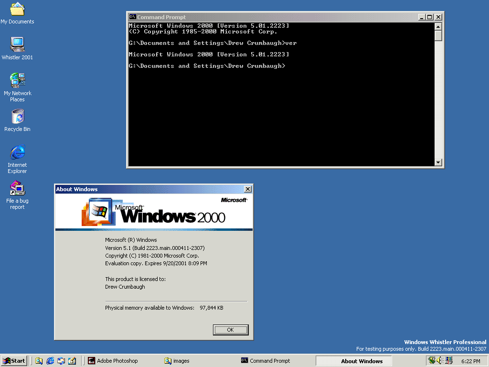Click the Windows 2000 logo in About dialog
This screenshot has width=489, height=367.
153,212
